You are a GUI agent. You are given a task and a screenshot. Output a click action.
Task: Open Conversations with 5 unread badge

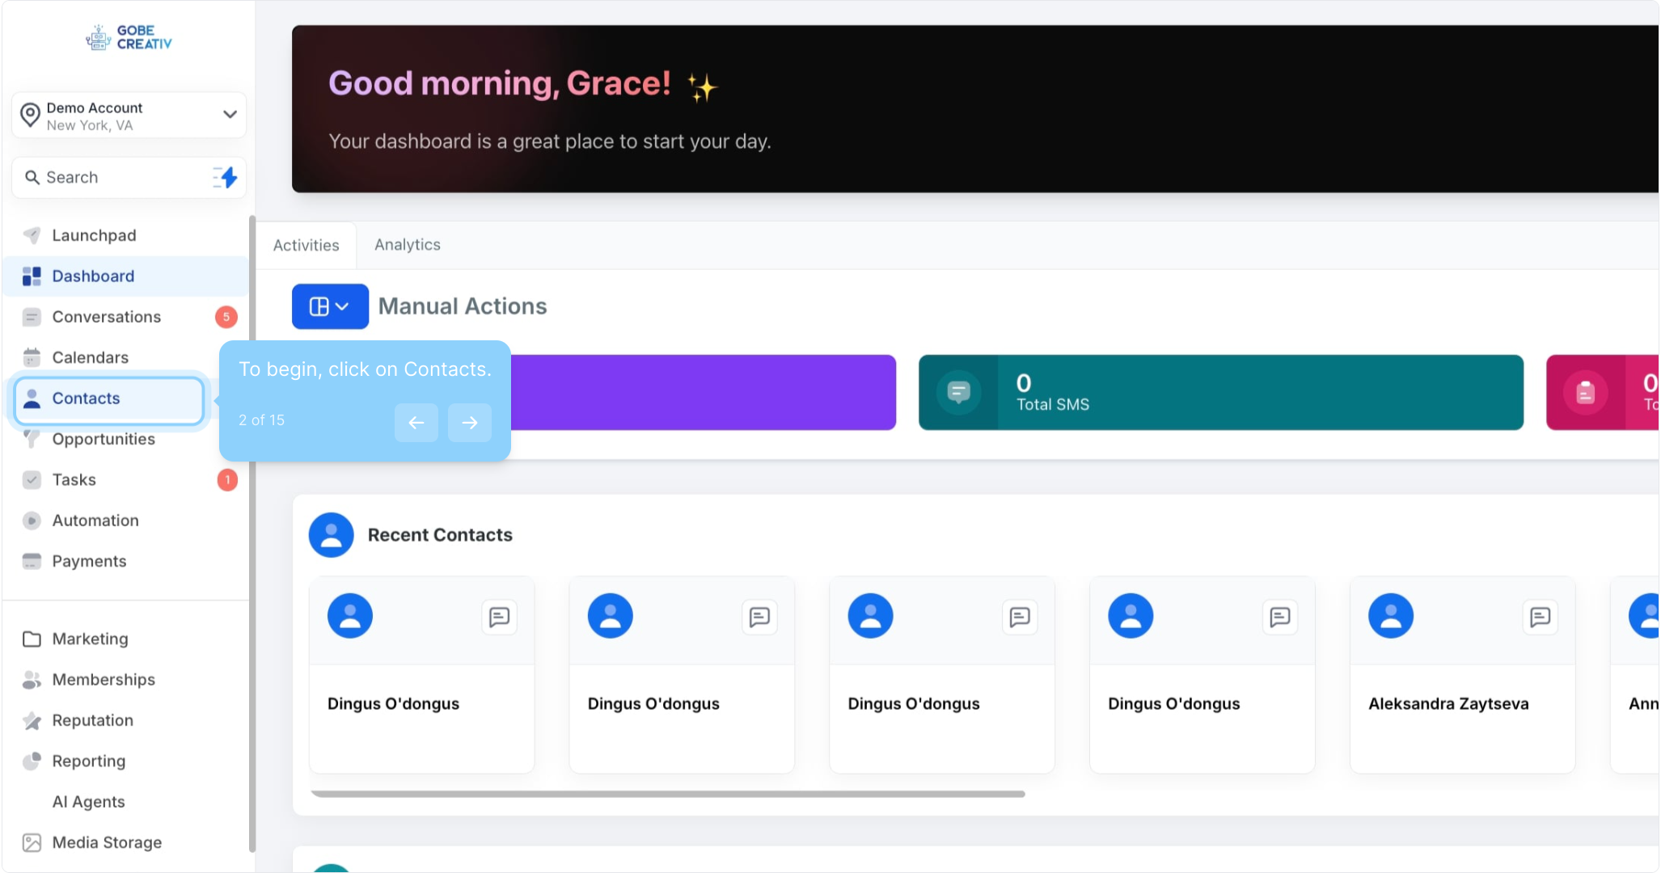106,317
